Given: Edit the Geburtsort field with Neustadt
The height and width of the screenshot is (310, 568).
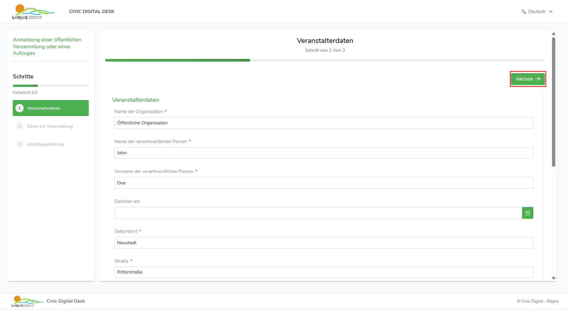Looking at the screenshot, I should click(324, 243).
